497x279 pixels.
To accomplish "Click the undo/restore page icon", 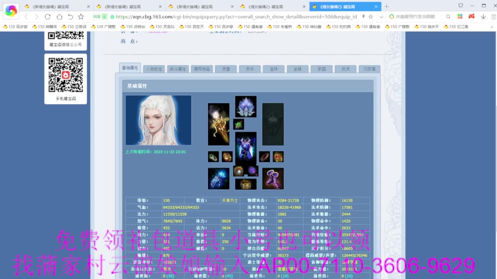I will pos(70,17).
